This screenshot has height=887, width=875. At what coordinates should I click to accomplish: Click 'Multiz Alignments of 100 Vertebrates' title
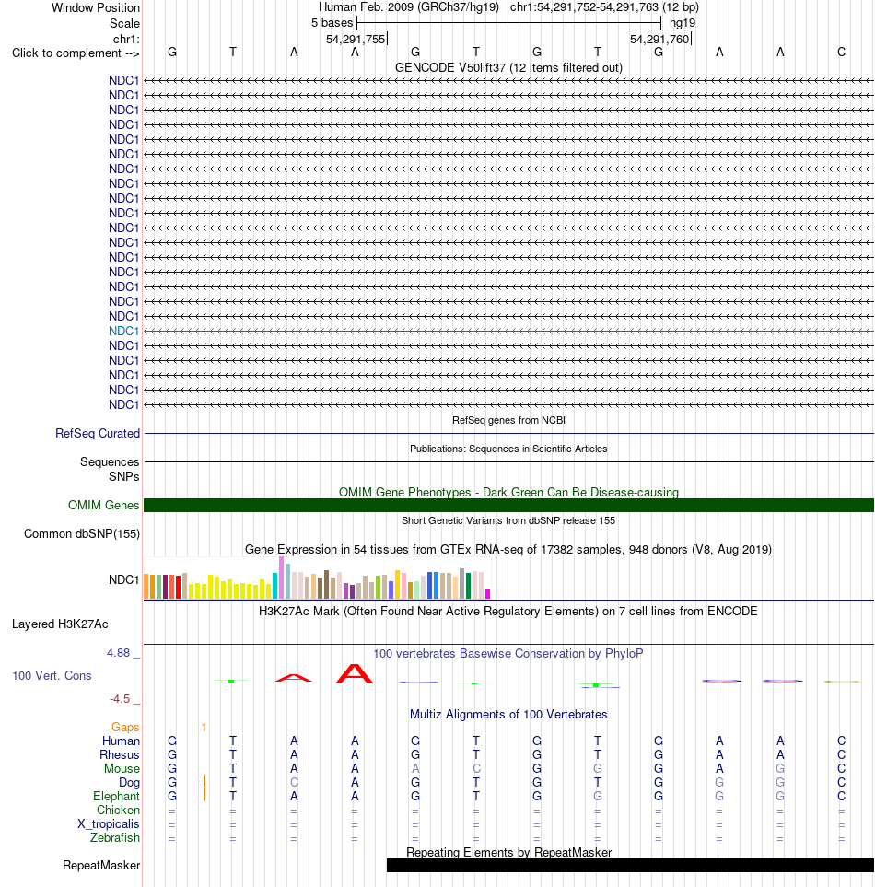coord(508,715)
